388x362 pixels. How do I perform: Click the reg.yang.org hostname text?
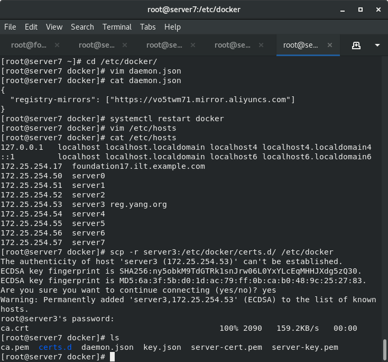click(x=138, y=204)
